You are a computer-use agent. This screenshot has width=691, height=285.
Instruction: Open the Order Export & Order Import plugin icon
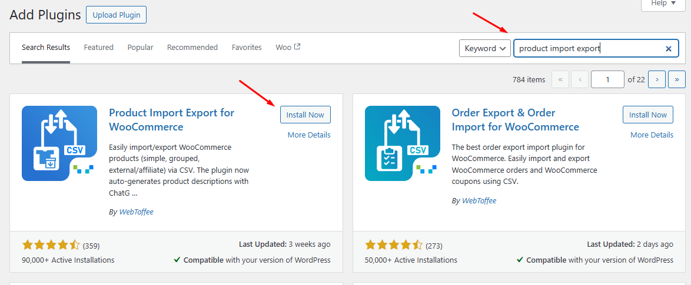(403, 143)
